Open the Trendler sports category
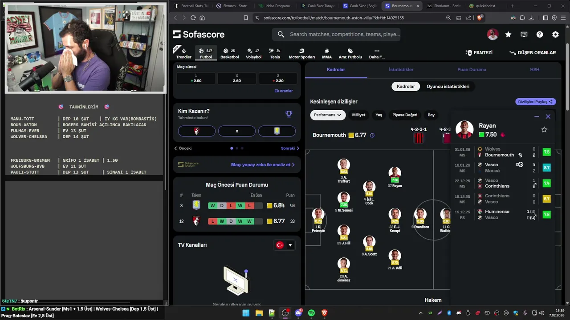 183,53
